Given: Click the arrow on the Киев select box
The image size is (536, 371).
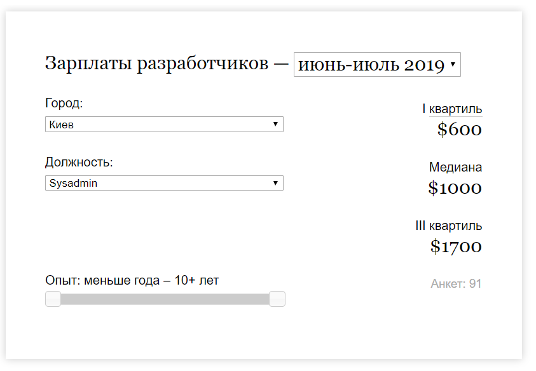Looking at the screenshot, I should 275,125.
